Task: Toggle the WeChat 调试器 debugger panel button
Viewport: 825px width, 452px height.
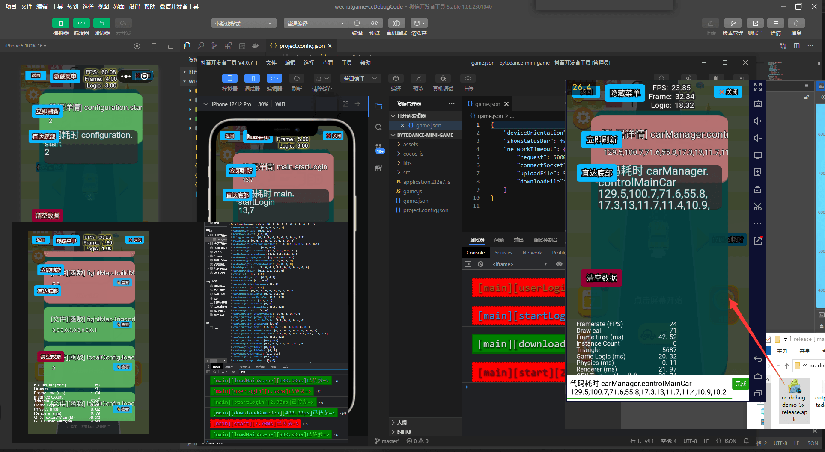Action: pyautogui.click(x=101, y=23)
